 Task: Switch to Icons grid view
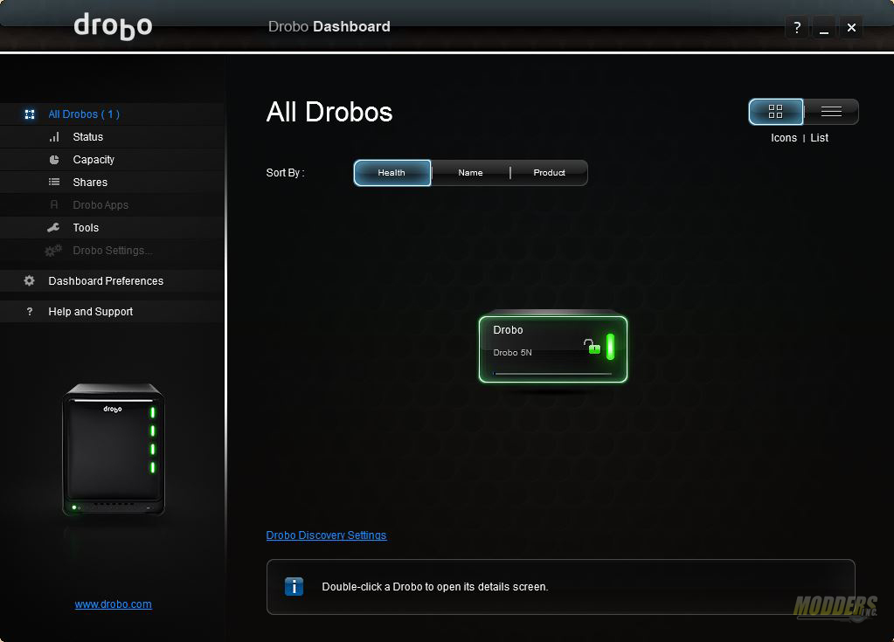[x=775, y=112]
